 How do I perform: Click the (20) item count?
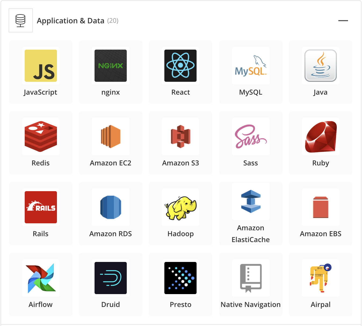pyautogui.click(x=113, y=21)
